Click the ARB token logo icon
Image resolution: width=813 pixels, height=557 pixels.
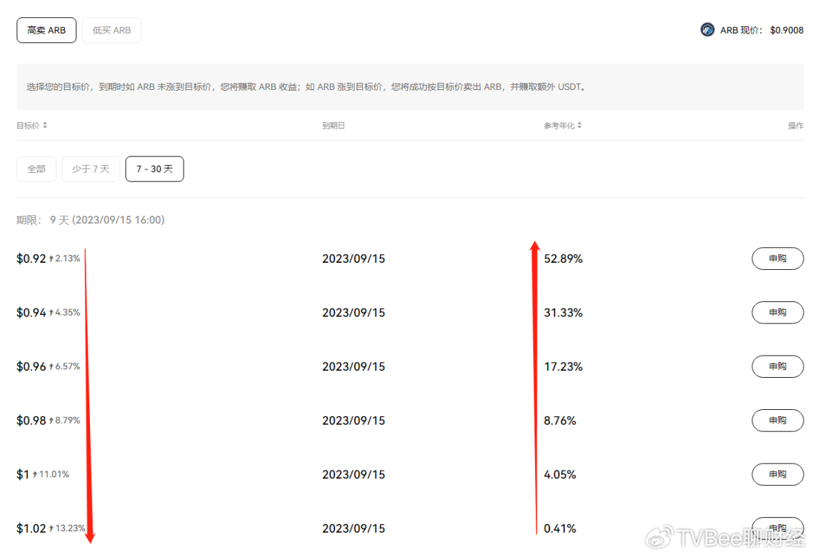point(707,30)
